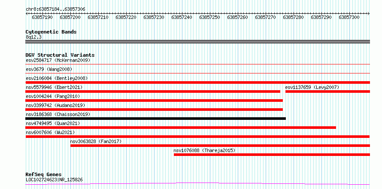The width and height of the screenshot is (382, 189).
Task: Click the 63857280 ruler coordinate
Action: [293, 17]
